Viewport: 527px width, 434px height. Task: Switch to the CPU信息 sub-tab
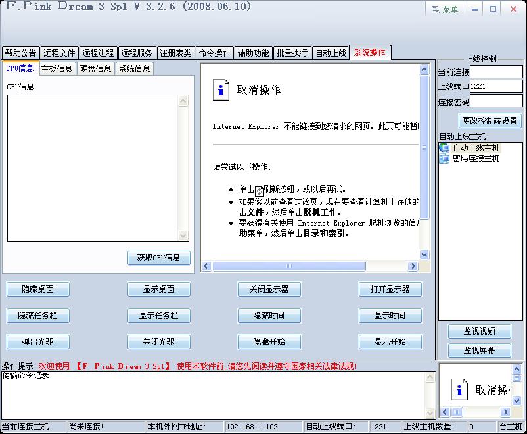click(x=20, y=68)
